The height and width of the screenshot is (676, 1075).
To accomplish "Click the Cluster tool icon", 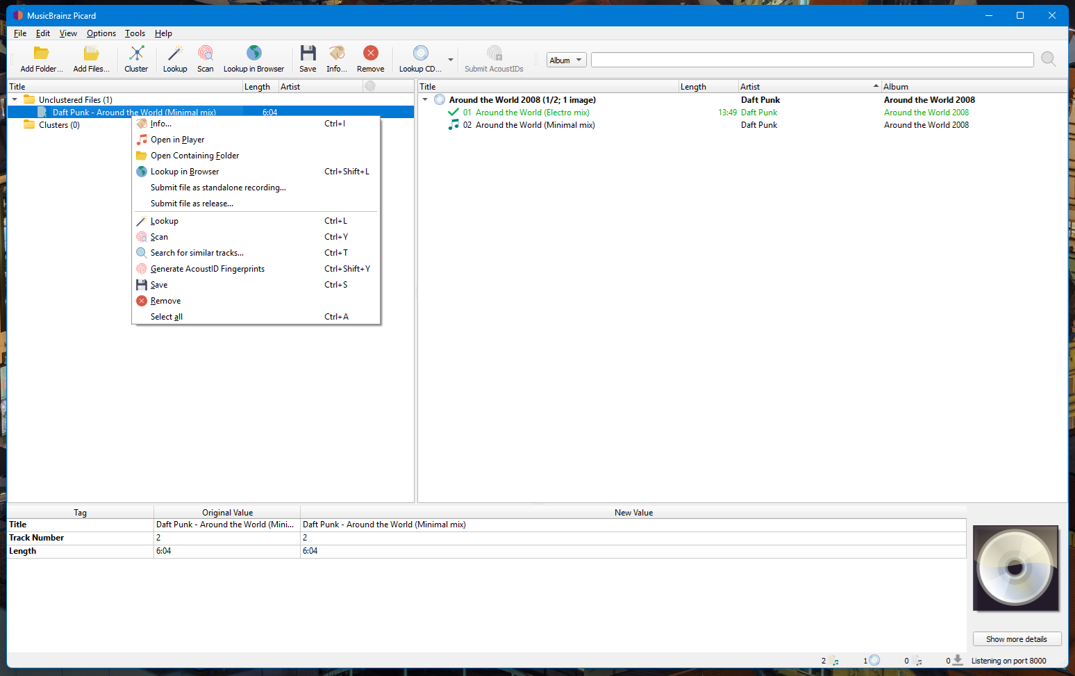I will coord(136,54).
